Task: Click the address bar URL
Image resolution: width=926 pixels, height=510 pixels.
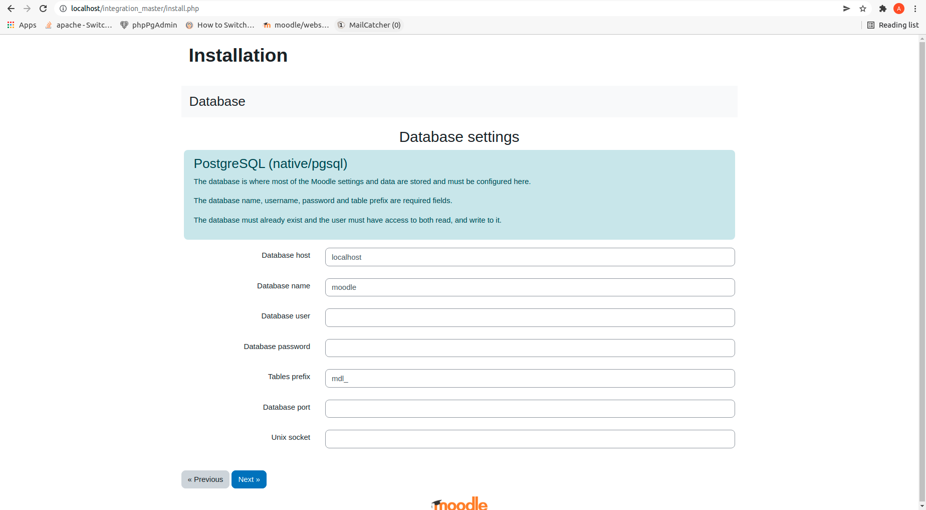Action: click(x=135, y=9)
